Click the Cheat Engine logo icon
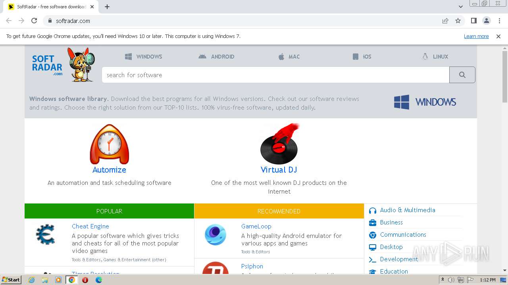Viewport: 508px width, 285px height. coord(45,234)
